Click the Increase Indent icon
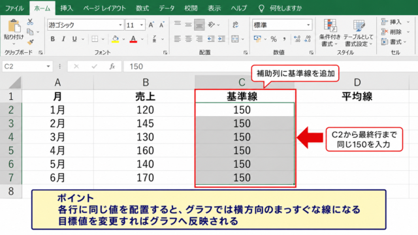The height and width of the screenshot is (235, 418). click(221, 39)
